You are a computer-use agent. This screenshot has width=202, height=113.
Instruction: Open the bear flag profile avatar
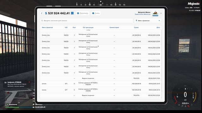tap(155, 13)
